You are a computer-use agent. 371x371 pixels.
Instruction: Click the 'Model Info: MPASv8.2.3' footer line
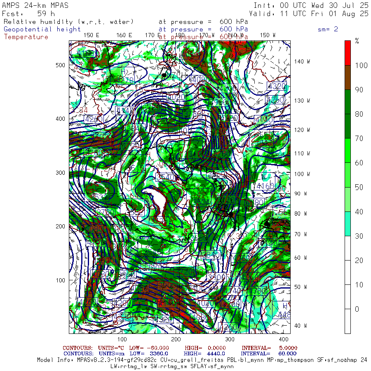pos(202,360)
